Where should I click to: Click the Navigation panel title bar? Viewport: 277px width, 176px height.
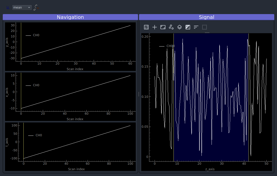coord(70,17)
